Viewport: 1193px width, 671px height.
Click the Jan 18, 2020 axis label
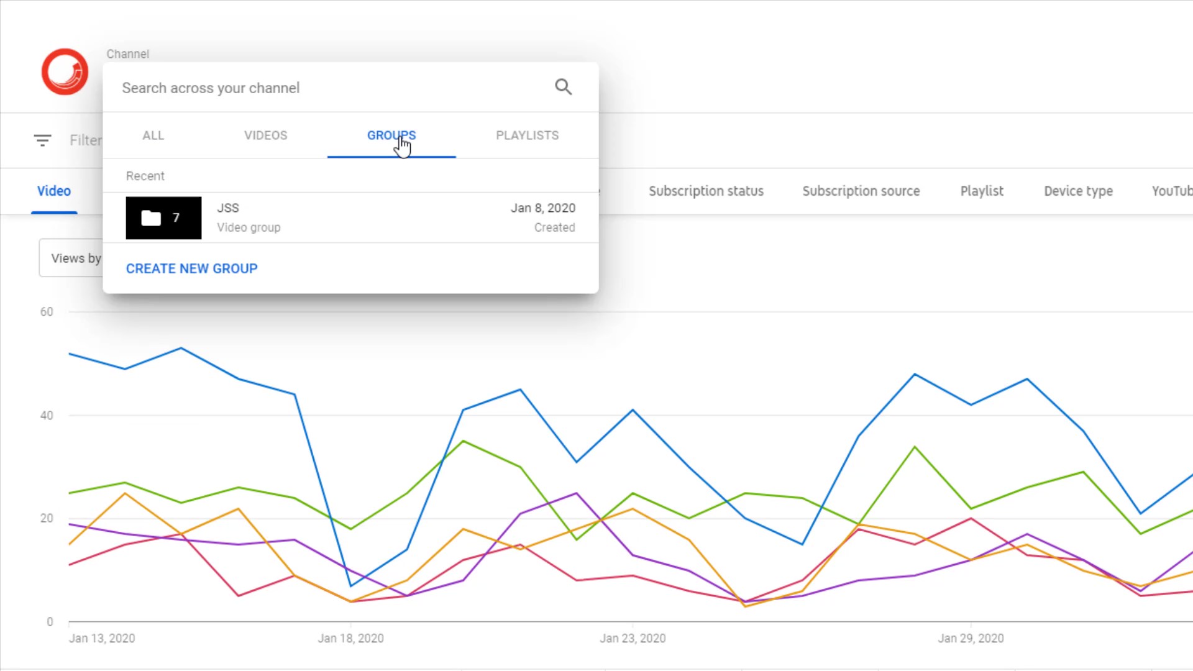[x=350, y=638]
